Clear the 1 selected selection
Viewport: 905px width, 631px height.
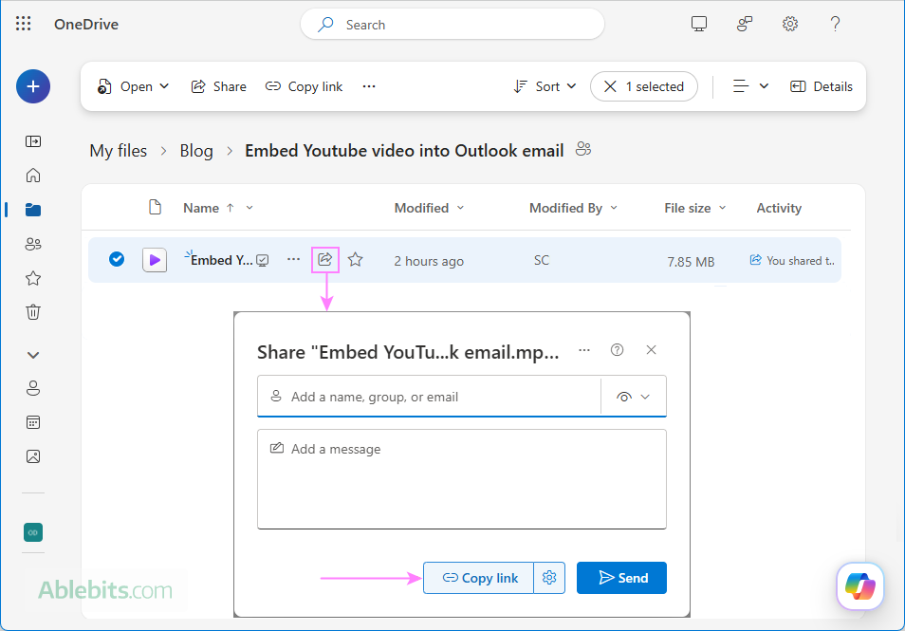643,86
